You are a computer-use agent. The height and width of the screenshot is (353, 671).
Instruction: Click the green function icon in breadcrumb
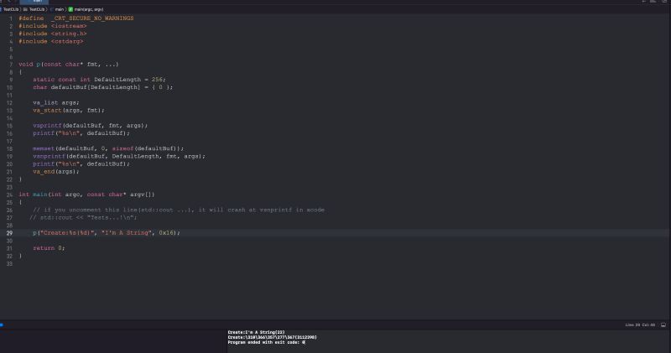point(70,9)
